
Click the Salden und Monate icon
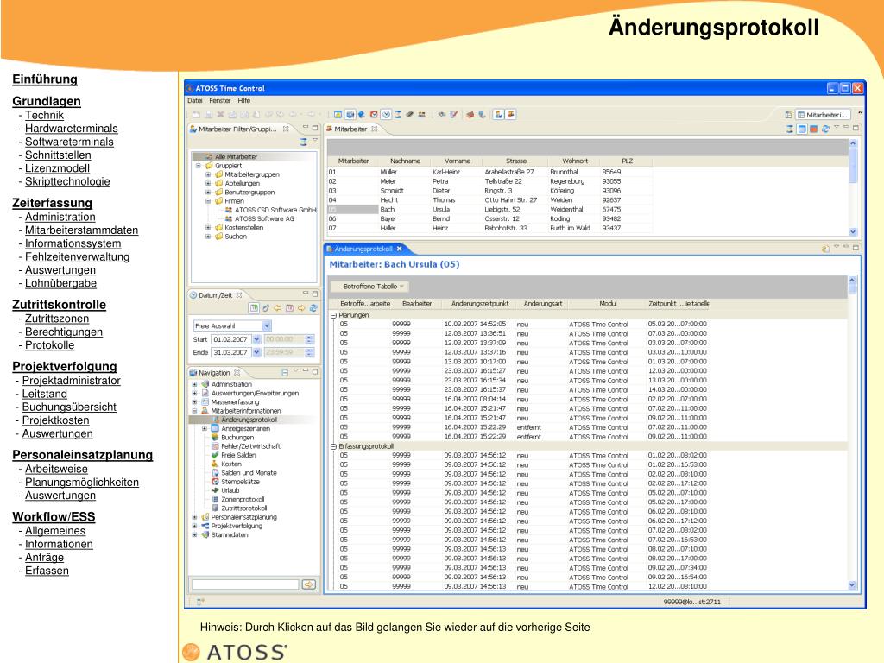(x=215, y=472)
